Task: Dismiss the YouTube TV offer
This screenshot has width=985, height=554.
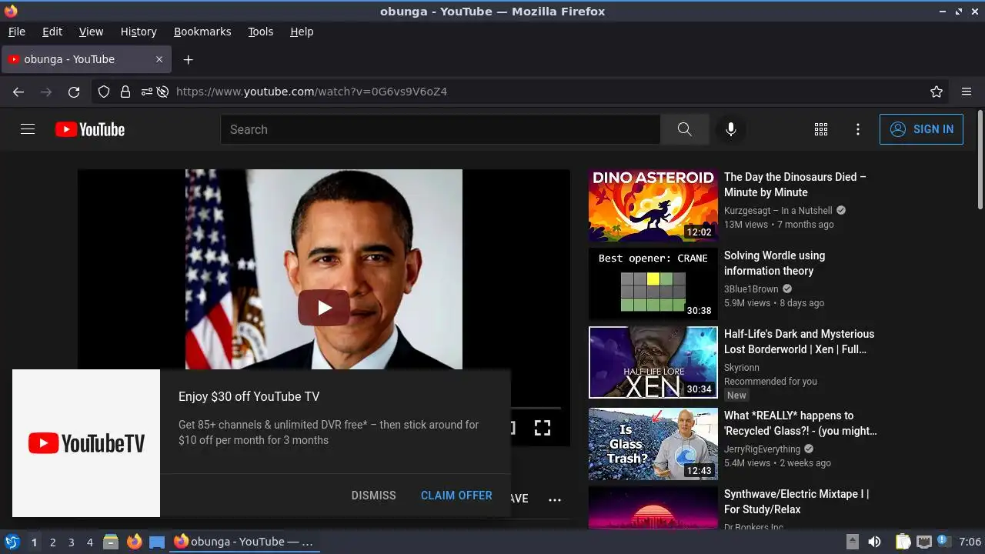Action: tap(373, 496)
